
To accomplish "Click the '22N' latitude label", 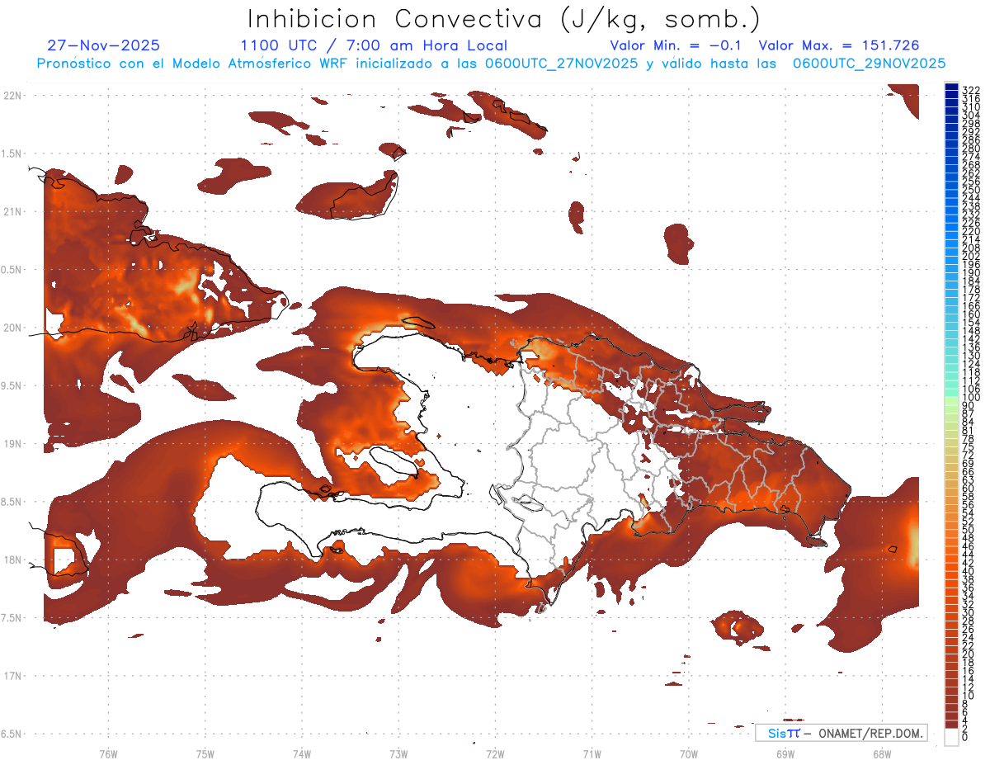I will point(12,95).
